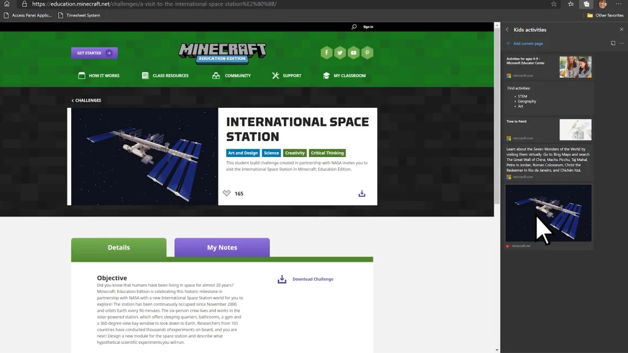Click Add current page in Collections
This screenshot has width=628, height=353.
pos(525,44)
